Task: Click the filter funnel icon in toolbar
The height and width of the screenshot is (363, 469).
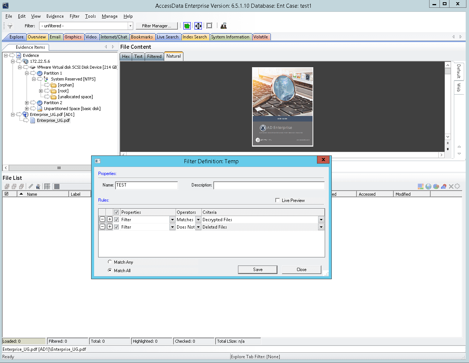Action: (x=10, y=26)
